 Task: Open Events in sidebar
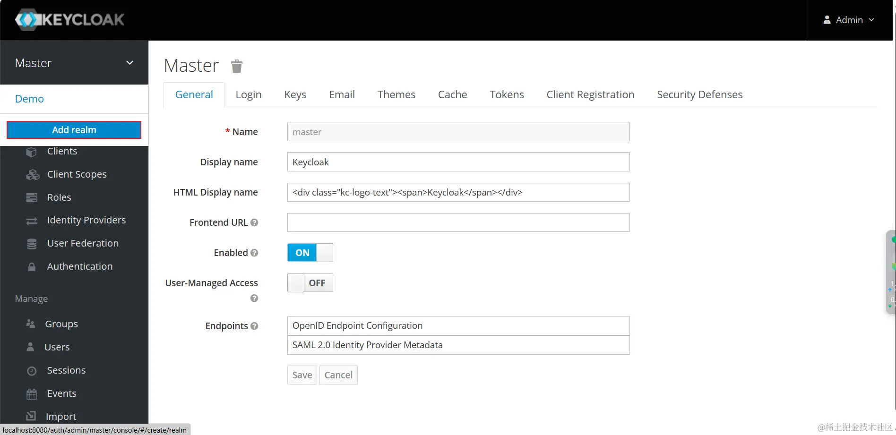[x=61, y=393]
